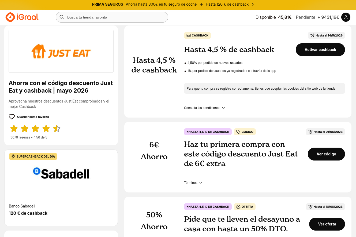Click the heart icon for favorites

[x=12, y=117]
